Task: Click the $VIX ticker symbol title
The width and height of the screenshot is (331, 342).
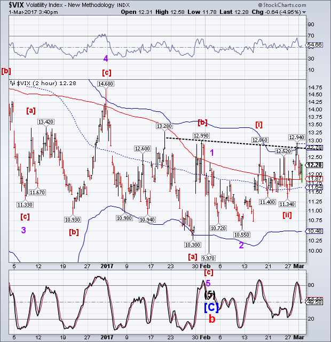Action: tap(16, 5)
